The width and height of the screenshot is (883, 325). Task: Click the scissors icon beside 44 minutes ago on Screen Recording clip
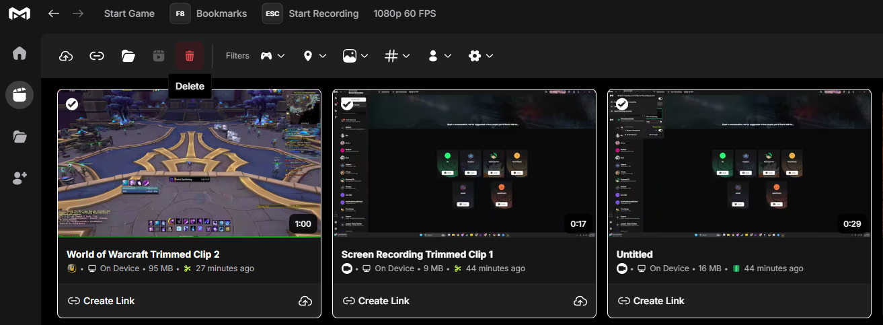click(x=457, y=268)
